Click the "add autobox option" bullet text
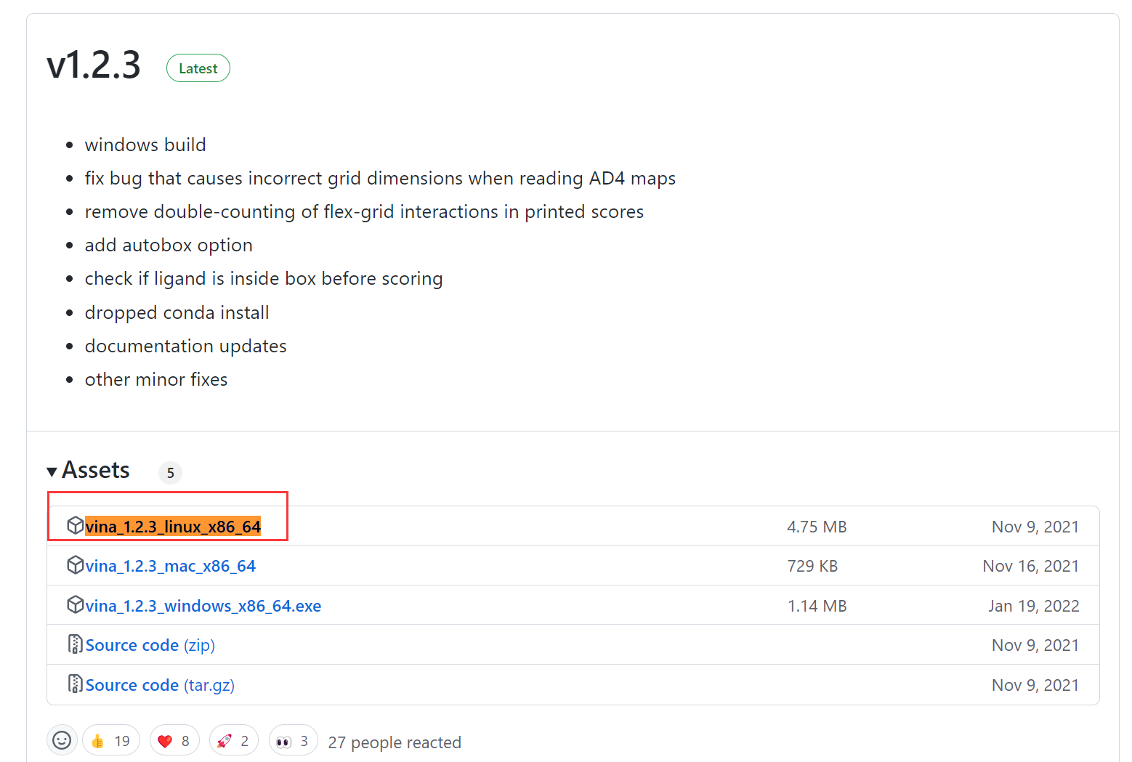 169,245
